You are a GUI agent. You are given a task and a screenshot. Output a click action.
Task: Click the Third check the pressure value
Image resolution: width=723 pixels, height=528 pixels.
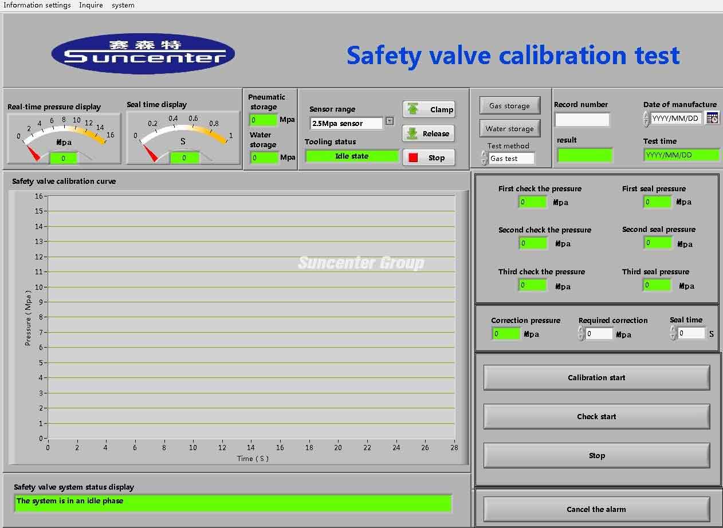[x=533, y=285]
